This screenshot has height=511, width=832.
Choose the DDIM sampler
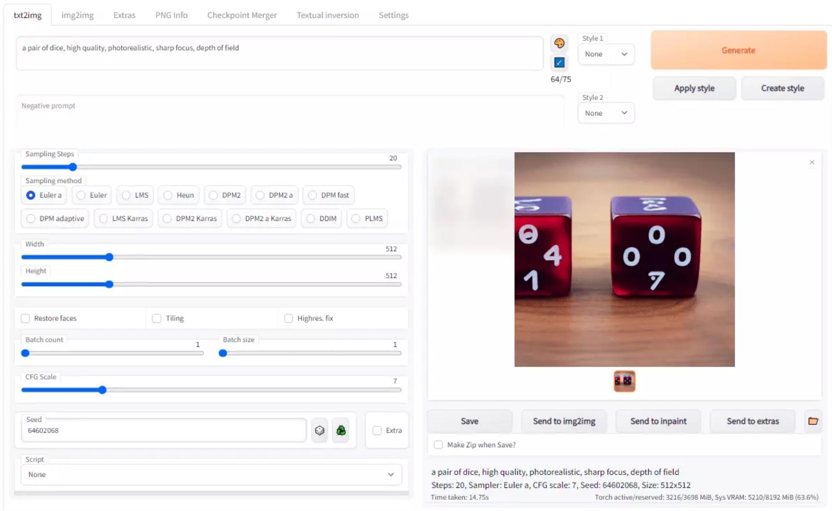[321, 218]
